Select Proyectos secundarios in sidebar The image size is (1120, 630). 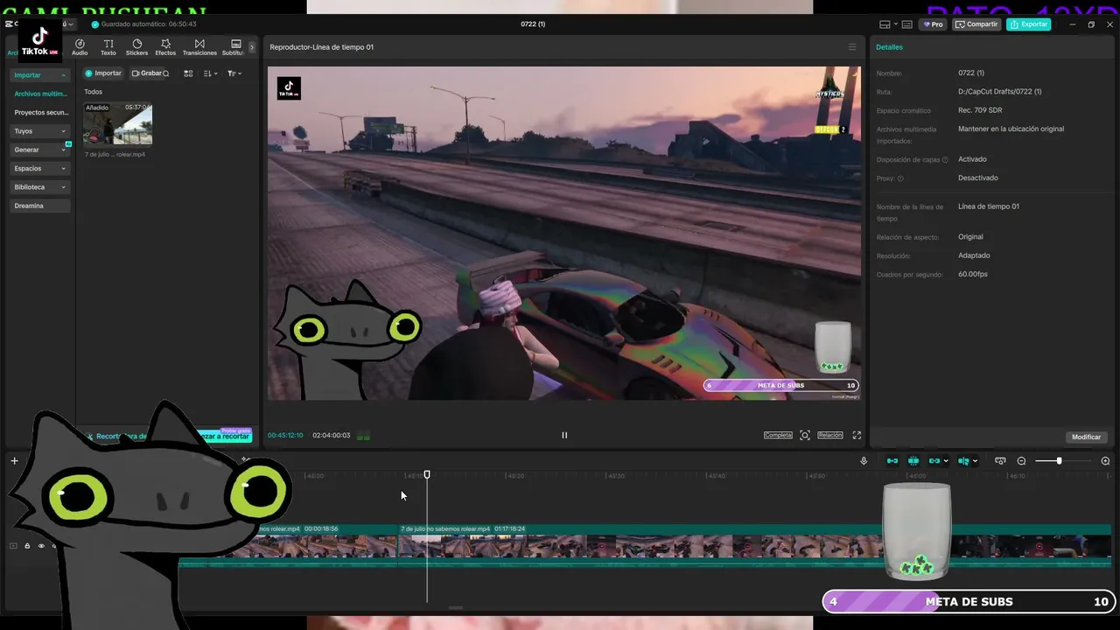tap(40, 112)
